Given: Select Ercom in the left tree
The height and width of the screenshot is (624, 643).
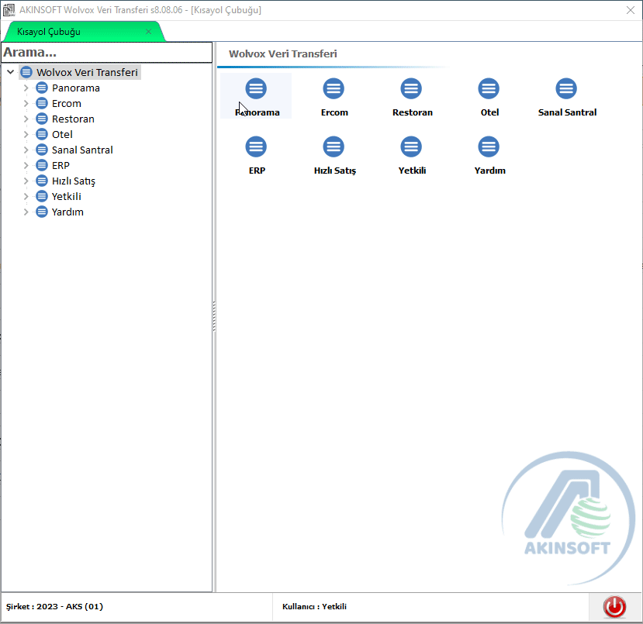Looking at the screenshot, I should pyautogui.click(x=67, y=104).
